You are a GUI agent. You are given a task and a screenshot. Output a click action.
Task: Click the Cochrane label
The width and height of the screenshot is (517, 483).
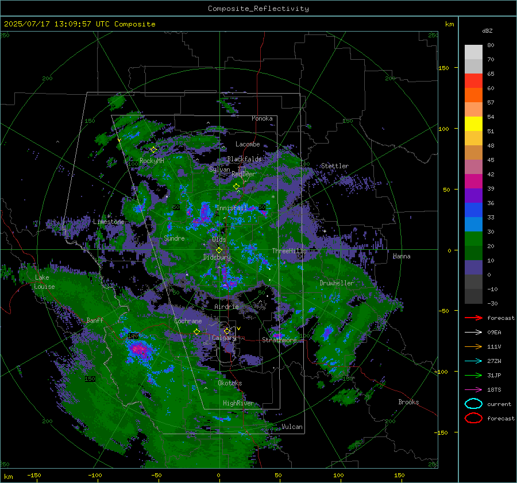click(x=188, y=321)
